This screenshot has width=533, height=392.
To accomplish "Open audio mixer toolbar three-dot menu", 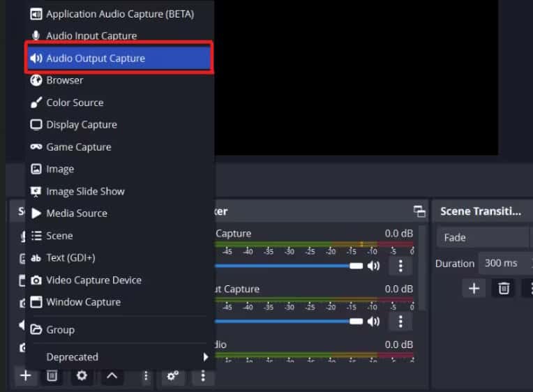I will click(x=203, y=376).
